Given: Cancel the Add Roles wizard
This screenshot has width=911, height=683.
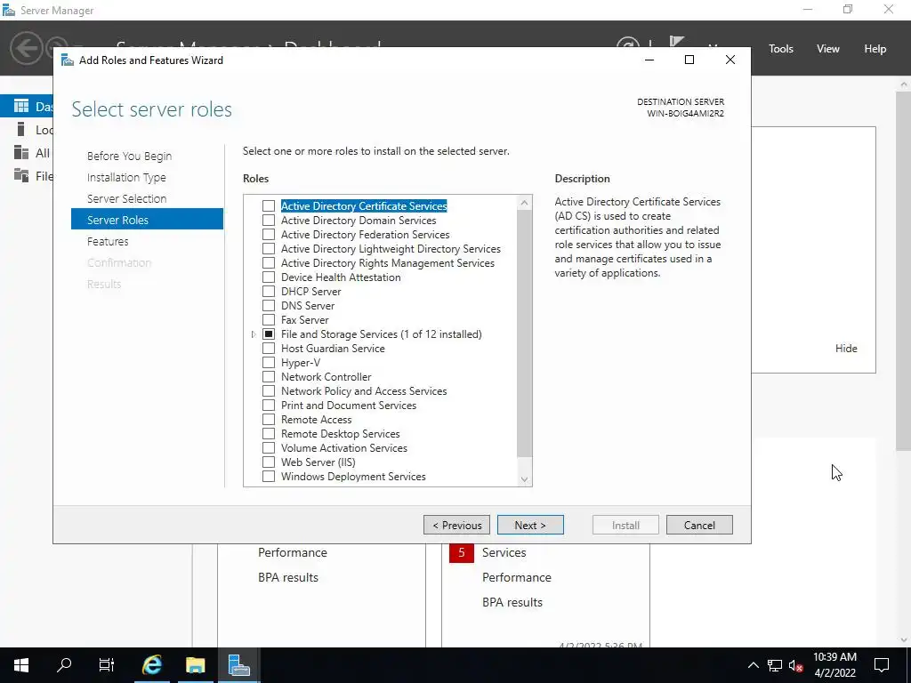Looking at the screenshot, I should point(699,525).
